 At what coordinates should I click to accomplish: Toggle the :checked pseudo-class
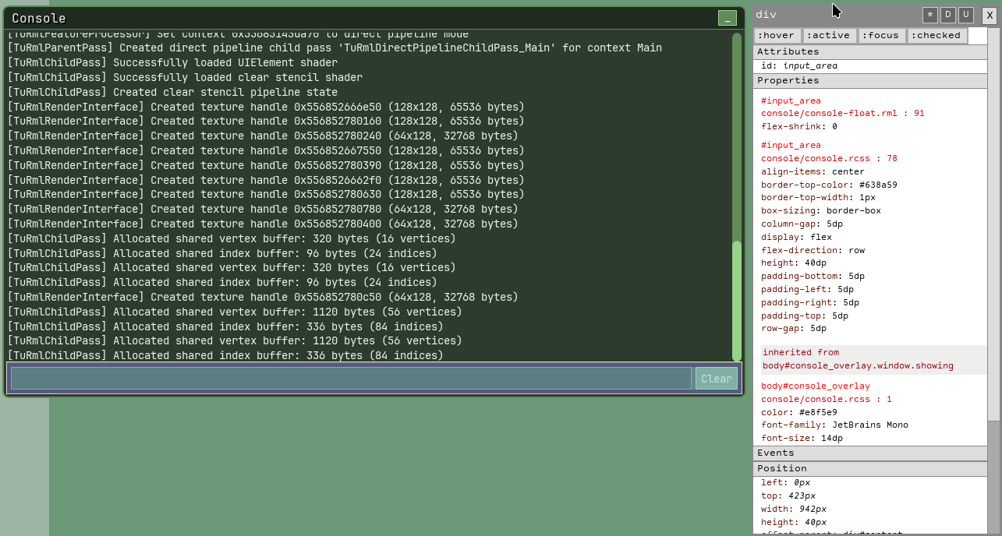[x=936, y=35]
